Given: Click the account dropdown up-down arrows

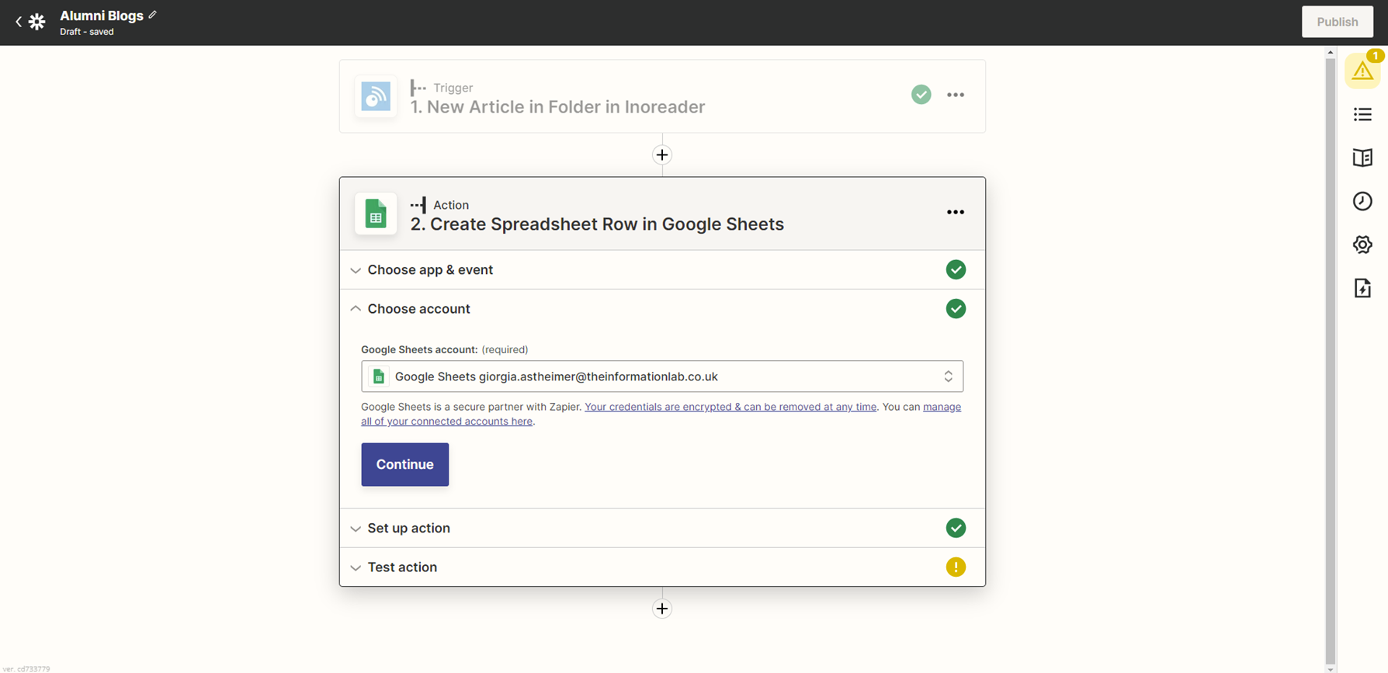Looking at the screenshot, I should click(x=948, y=376).
